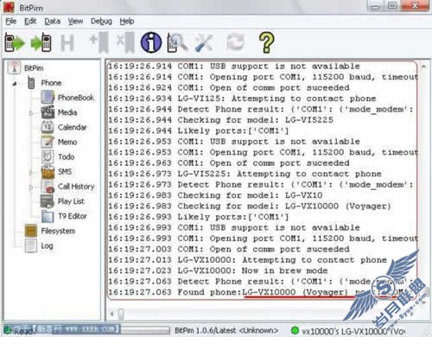
Task: Expand the SMS tree node
Action: coord(31,172)
